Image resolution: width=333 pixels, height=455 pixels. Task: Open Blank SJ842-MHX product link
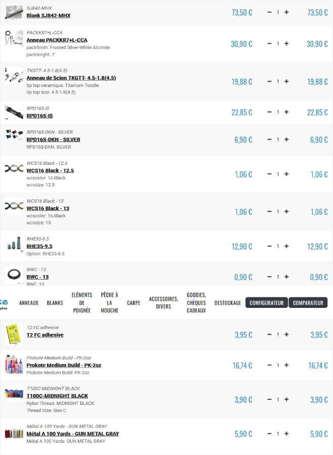(49, 16)
